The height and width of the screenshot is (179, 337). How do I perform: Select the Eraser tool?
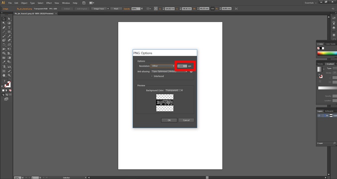[x=9, y=40]
